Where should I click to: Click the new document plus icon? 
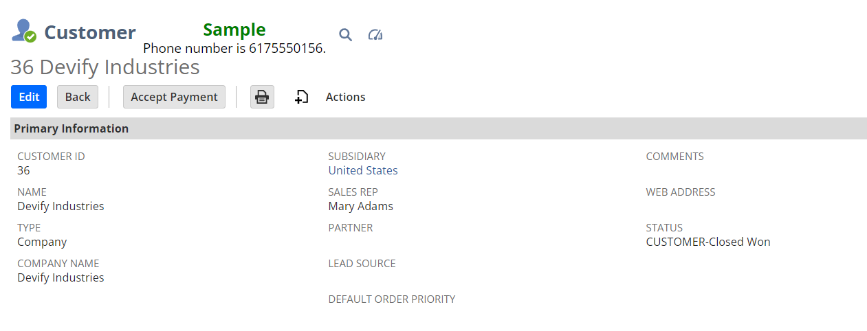point(301,97)
